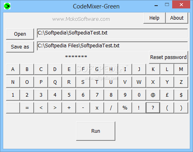Select the pound sign £ key
The height and width of the screenshot is (152, 193).
(167, 95)
